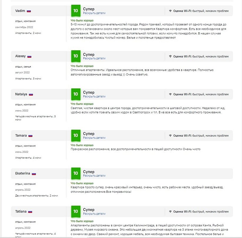Click the Wi-Fi icon in Tatiana's review

170,212
